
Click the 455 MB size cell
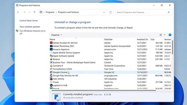point(159,43)
